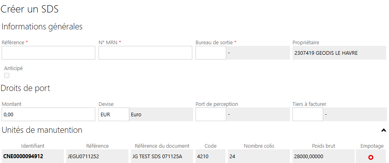Click the Tiers à facturer code field
389x163 pixels.
307,114
